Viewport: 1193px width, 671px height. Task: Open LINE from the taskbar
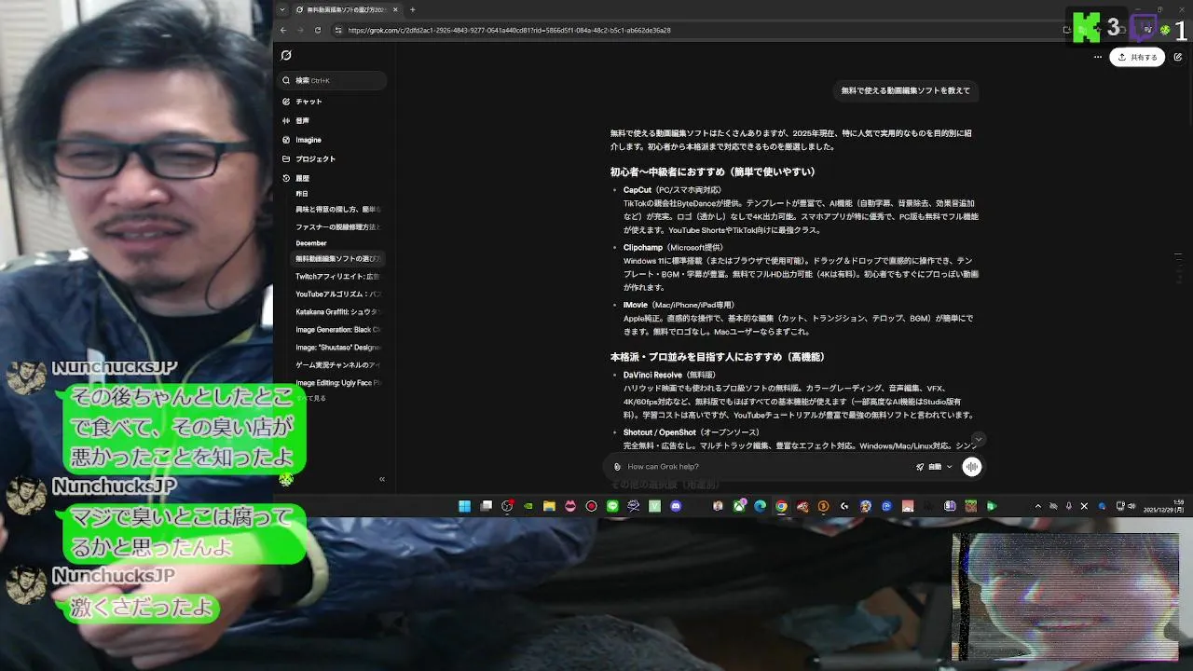pos(612,506)
